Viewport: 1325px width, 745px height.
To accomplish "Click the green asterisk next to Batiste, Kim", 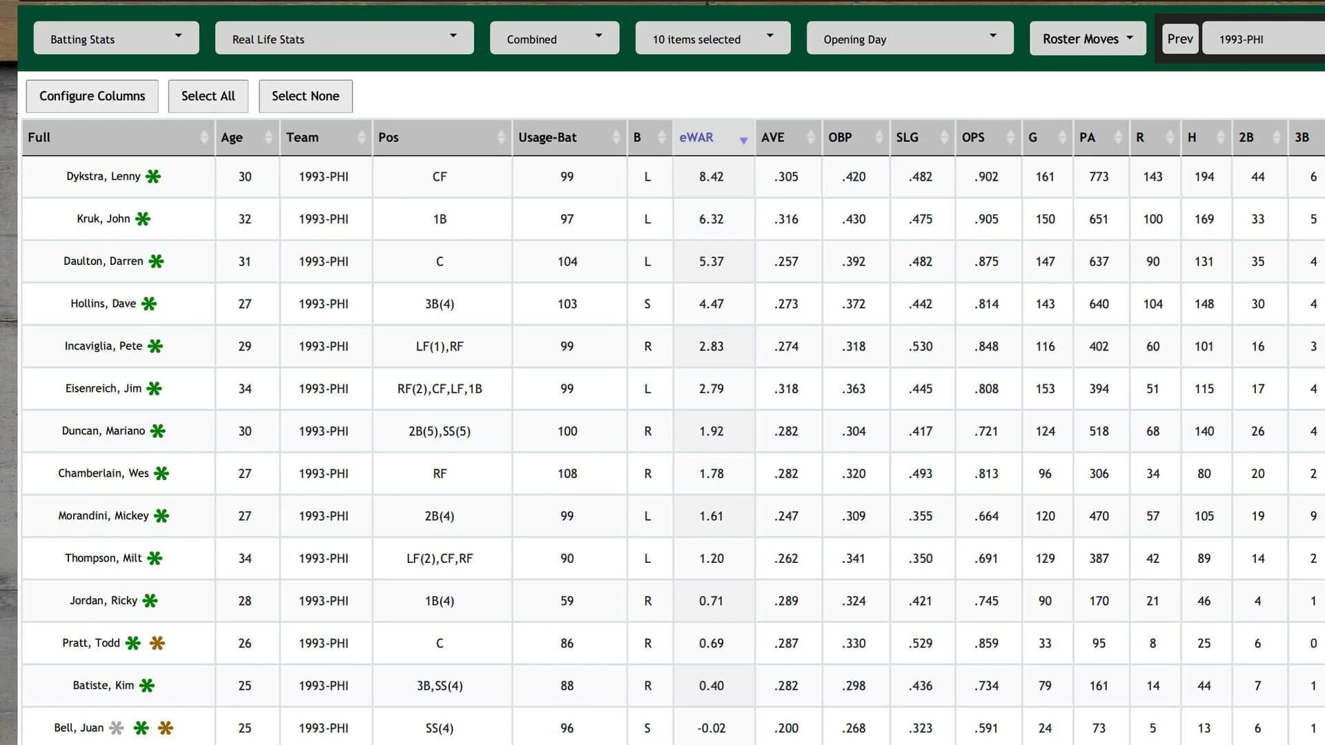I will pos(147,685).
